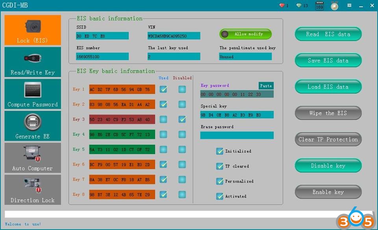The image size is (378, 230).
Task: Click the Disable key button
Action: pos(328,166)
